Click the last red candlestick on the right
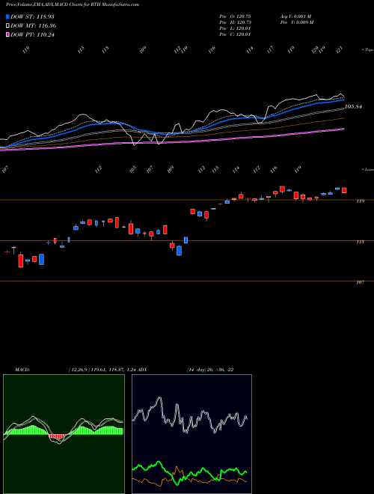This screenshot has width=374, height=494. pos(344,190)
